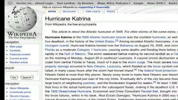Viewport: 178px width, 100px height.
Task: Open the history tab
Action: [111, 11]
